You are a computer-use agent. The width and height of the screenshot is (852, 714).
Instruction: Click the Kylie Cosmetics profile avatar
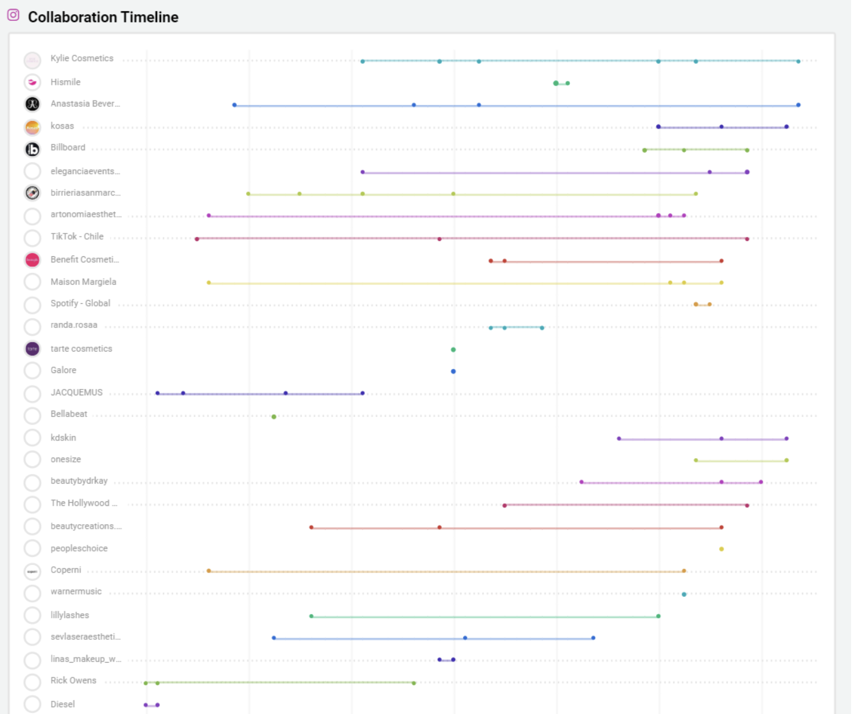click(x=32, y=60)
